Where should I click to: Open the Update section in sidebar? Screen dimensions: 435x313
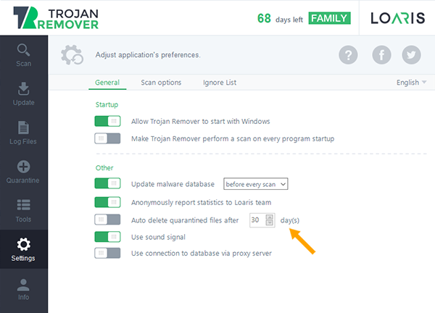click(x=24, y=94)
